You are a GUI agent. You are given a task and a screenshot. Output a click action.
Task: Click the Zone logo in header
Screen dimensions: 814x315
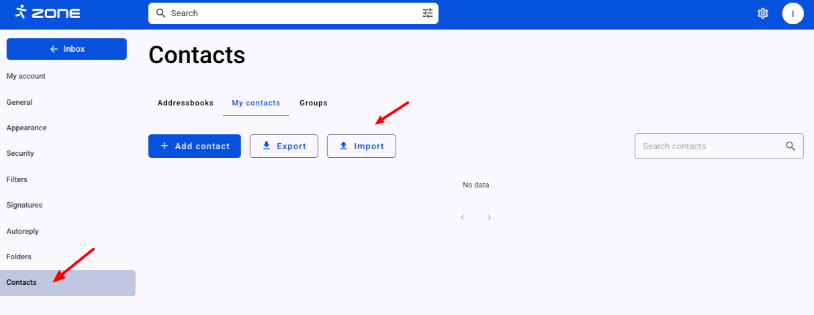coord(47,12)
